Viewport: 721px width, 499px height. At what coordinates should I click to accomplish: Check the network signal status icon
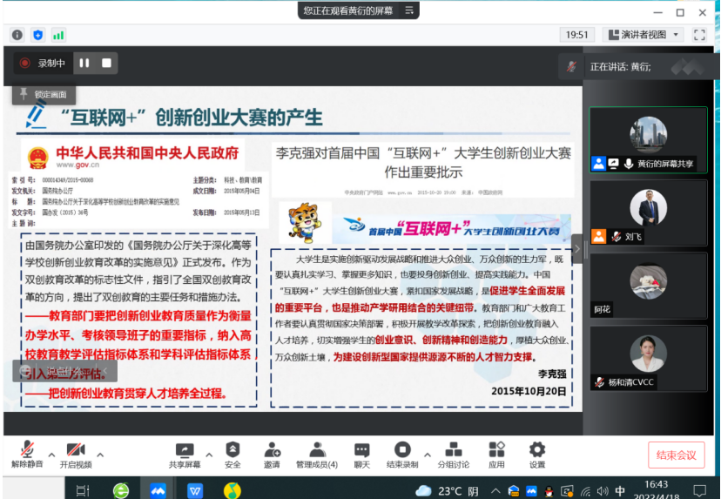point(58,35)
